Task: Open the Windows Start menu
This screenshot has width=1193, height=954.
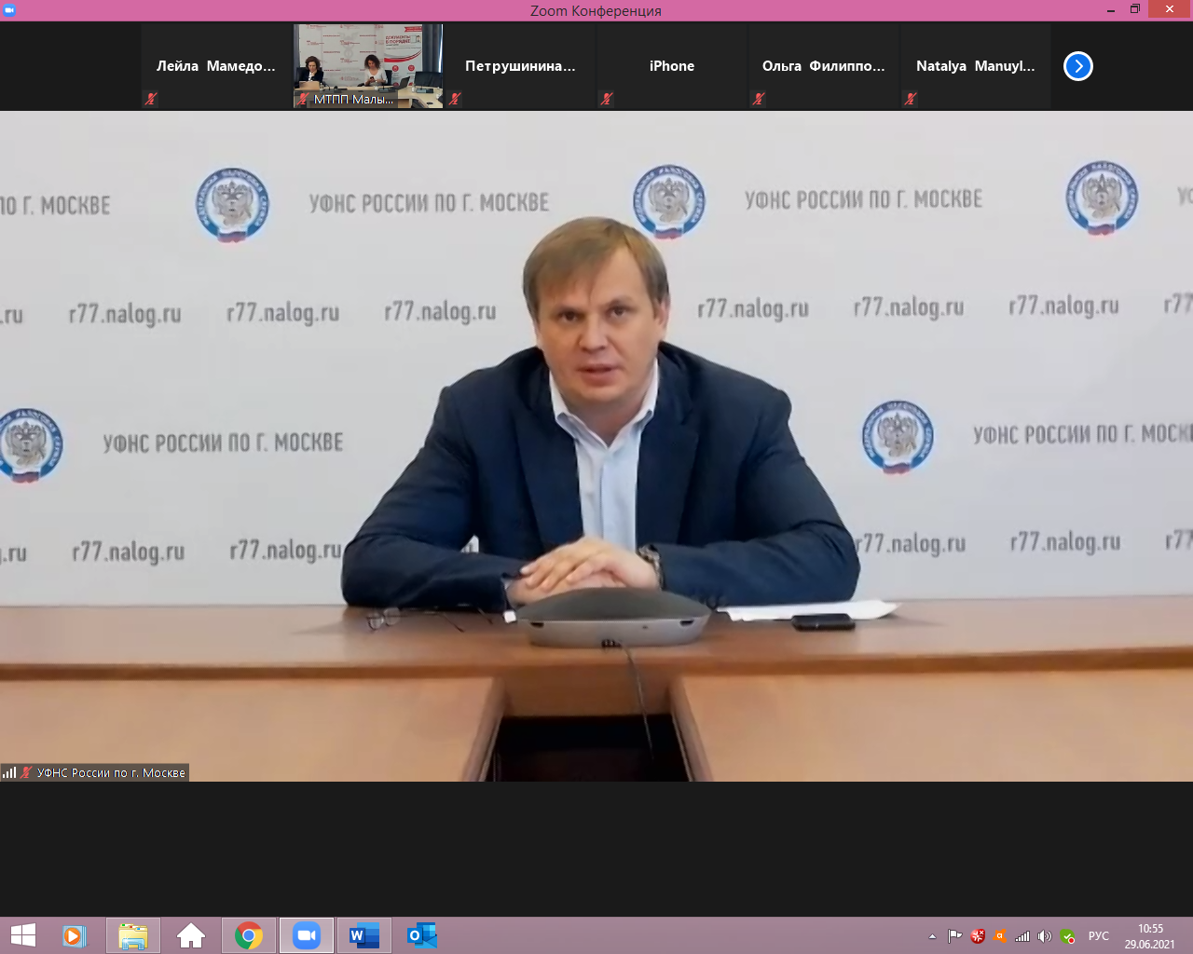Action: pos(22,935)
